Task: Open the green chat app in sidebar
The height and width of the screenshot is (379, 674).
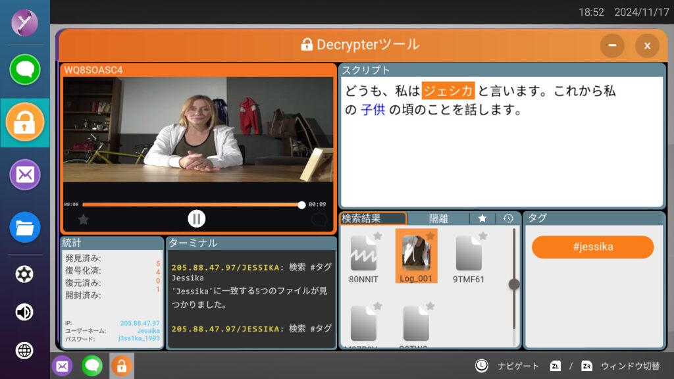Action: pos(25,69)
